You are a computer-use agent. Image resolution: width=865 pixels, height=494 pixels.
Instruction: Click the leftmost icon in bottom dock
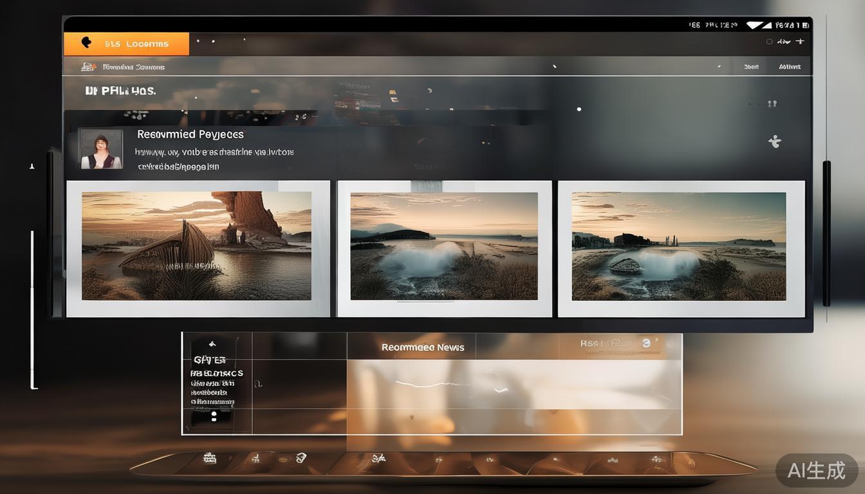click(209, 459)
